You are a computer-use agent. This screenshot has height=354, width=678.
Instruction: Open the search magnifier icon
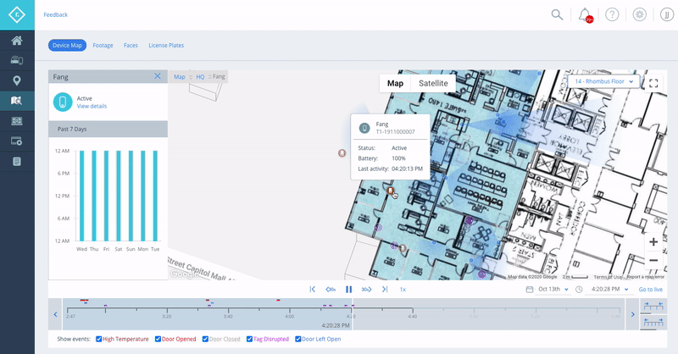click(x=557, y=14)
